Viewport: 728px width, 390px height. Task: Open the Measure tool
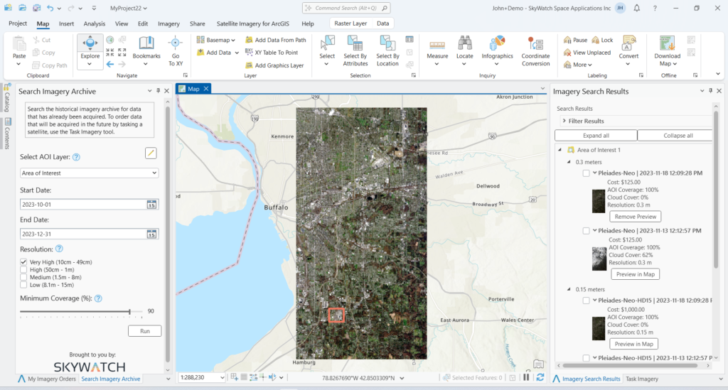[437, 47]
